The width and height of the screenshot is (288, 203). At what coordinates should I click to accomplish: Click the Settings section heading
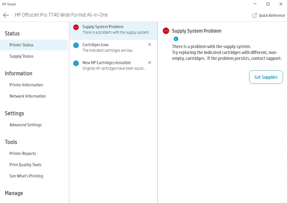(14, 113)
